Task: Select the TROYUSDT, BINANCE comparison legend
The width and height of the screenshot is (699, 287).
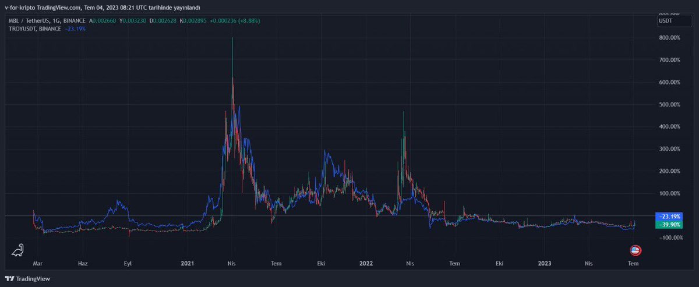Action: click(x=36, y=28)
